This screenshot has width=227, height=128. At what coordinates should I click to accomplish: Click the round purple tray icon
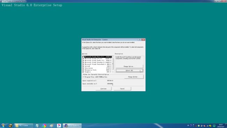tap(191, 126)
